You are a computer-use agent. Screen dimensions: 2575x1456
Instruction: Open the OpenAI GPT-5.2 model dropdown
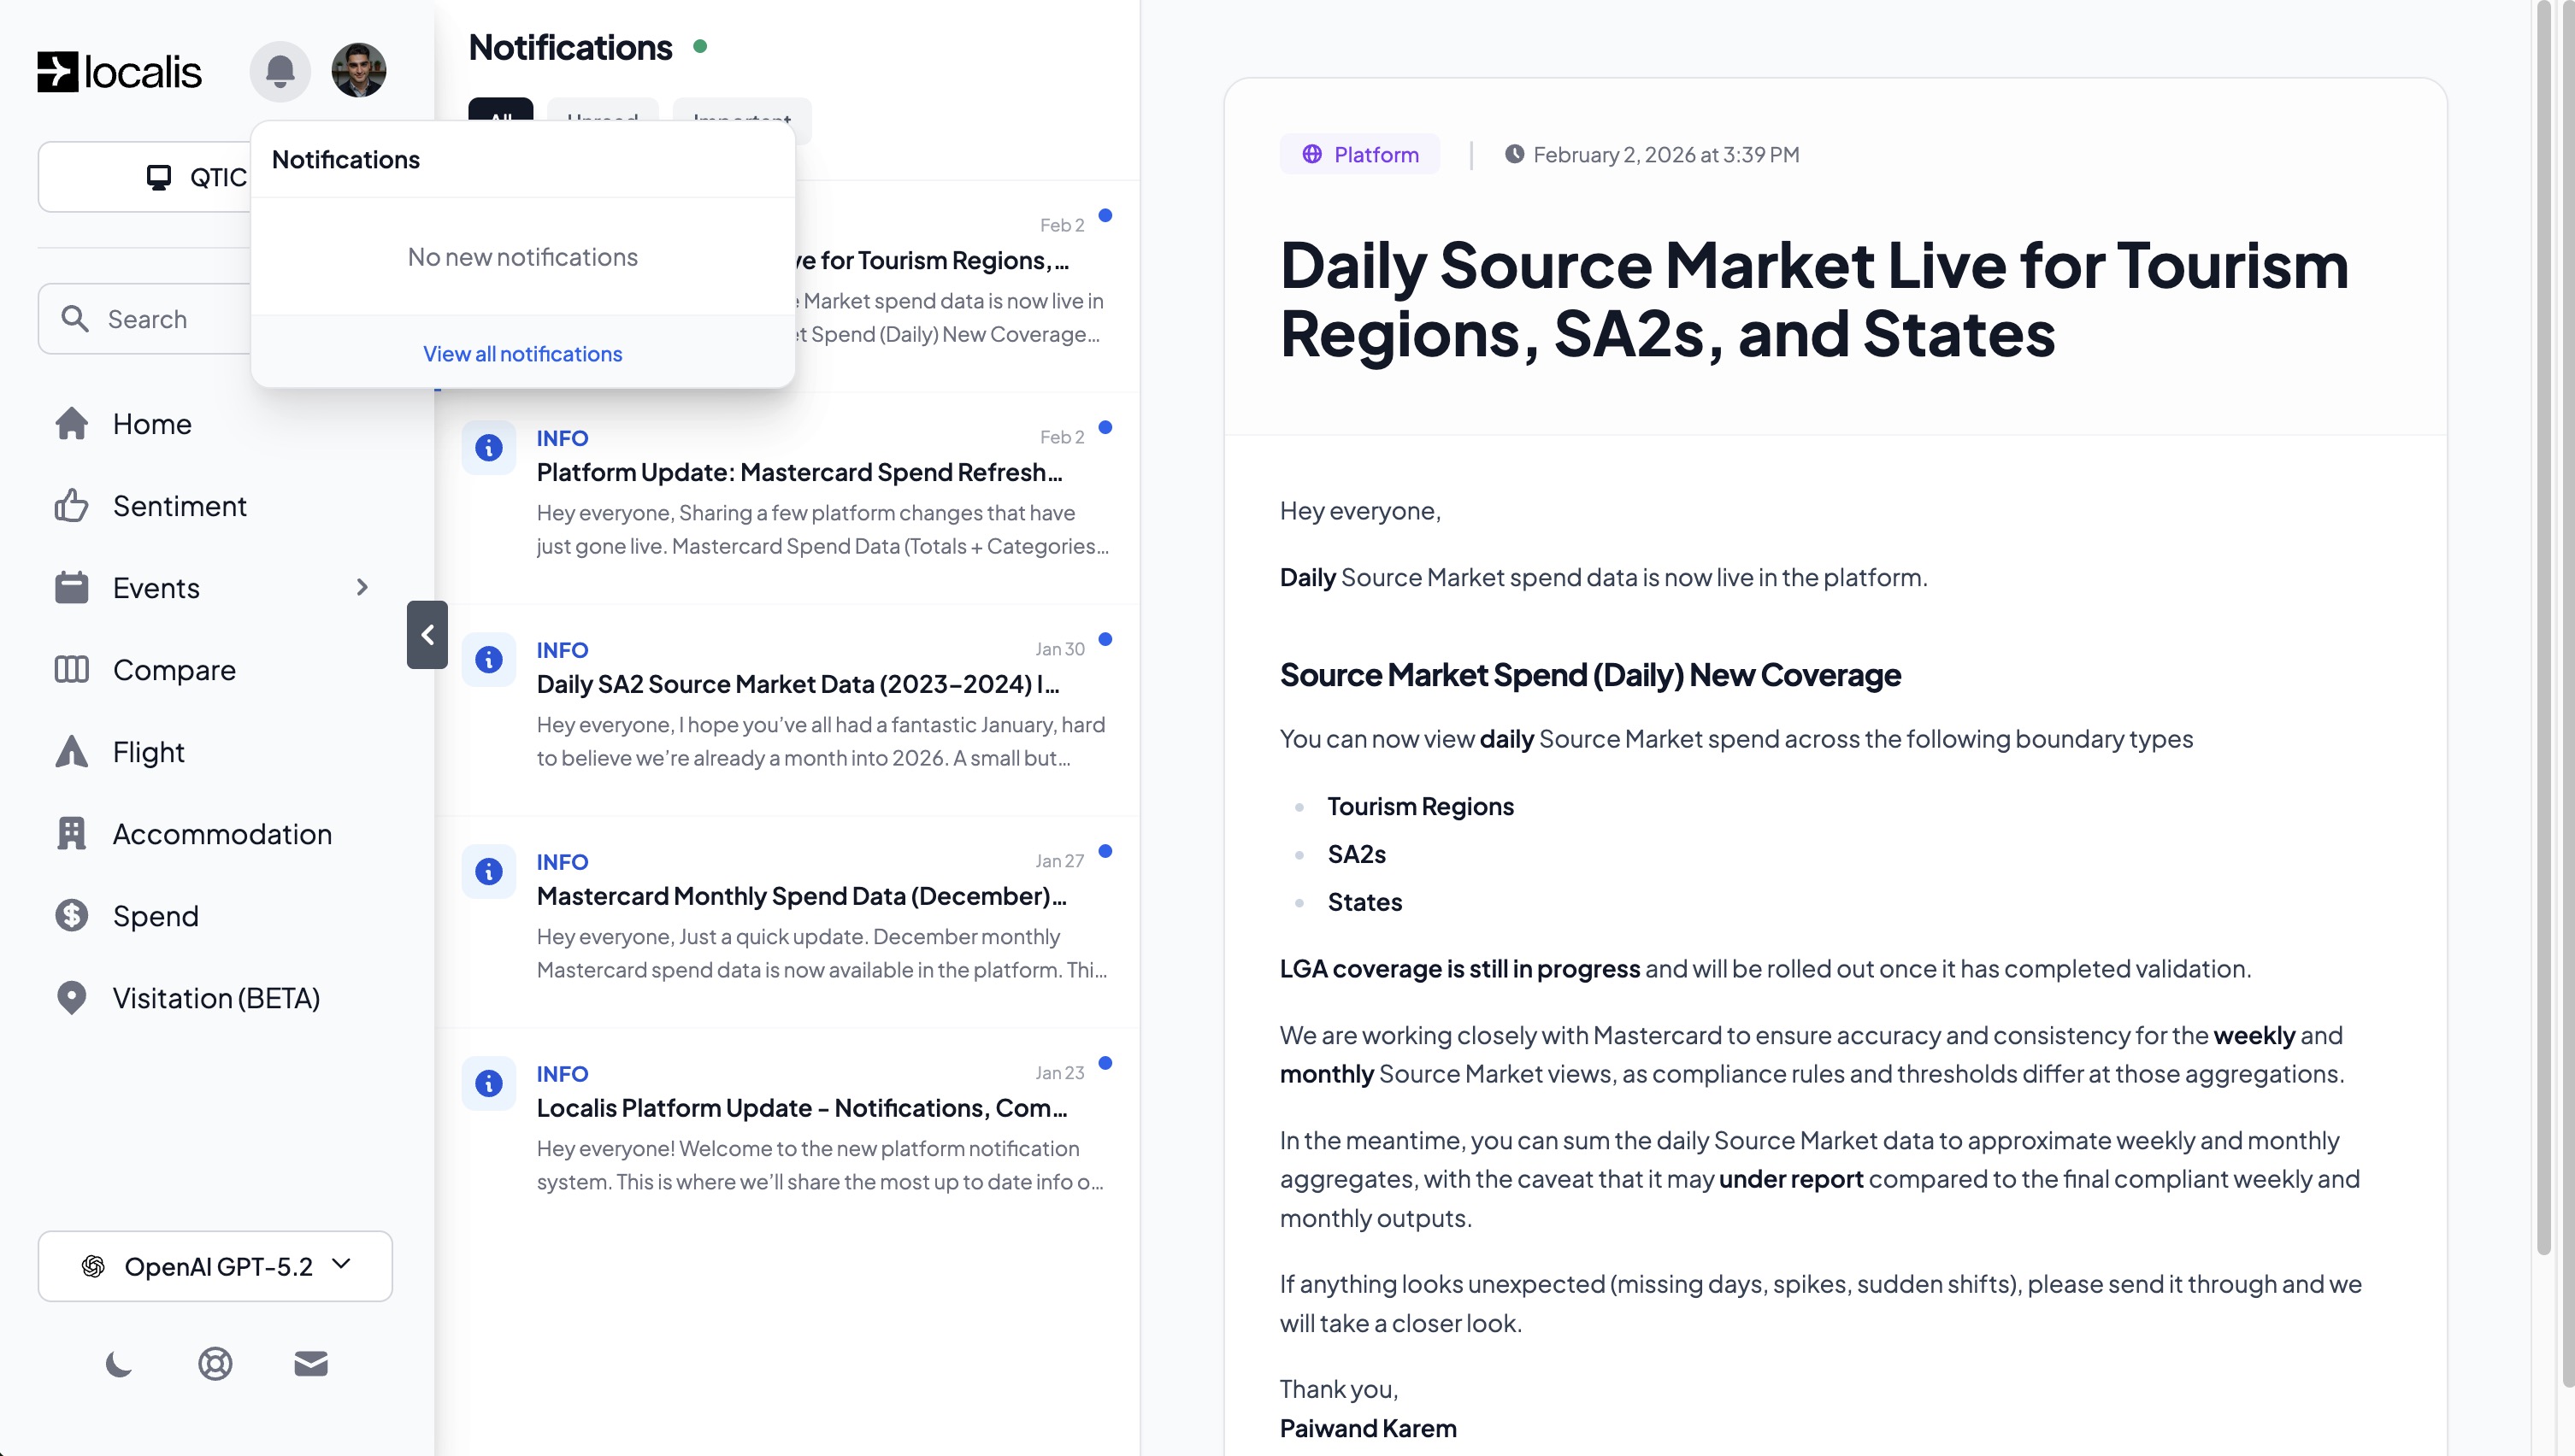(x=215, y=1266)
